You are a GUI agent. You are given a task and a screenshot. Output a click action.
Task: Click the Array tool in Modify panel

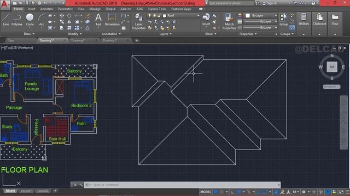(x=77, y=28)
